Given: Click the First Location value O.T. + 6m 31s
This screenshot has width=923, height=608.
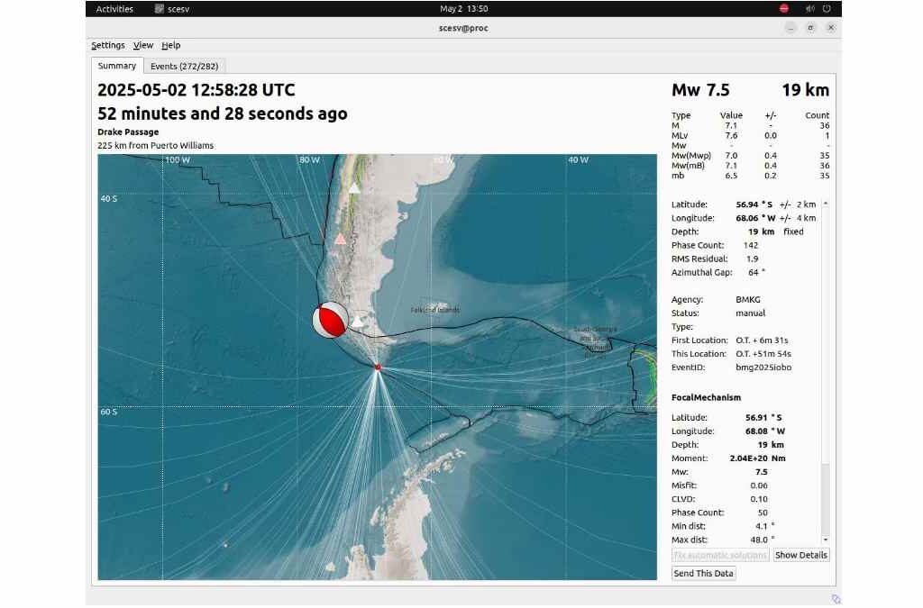Looking at the screenshot, I should 762,340.
